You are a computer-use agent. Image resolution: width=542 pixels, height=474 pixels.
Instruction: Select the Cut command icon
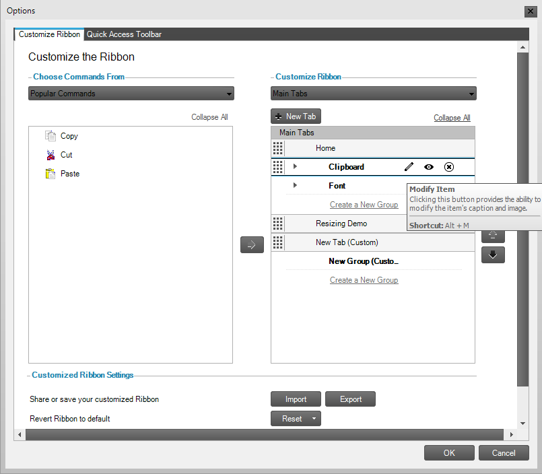(50, 154)
